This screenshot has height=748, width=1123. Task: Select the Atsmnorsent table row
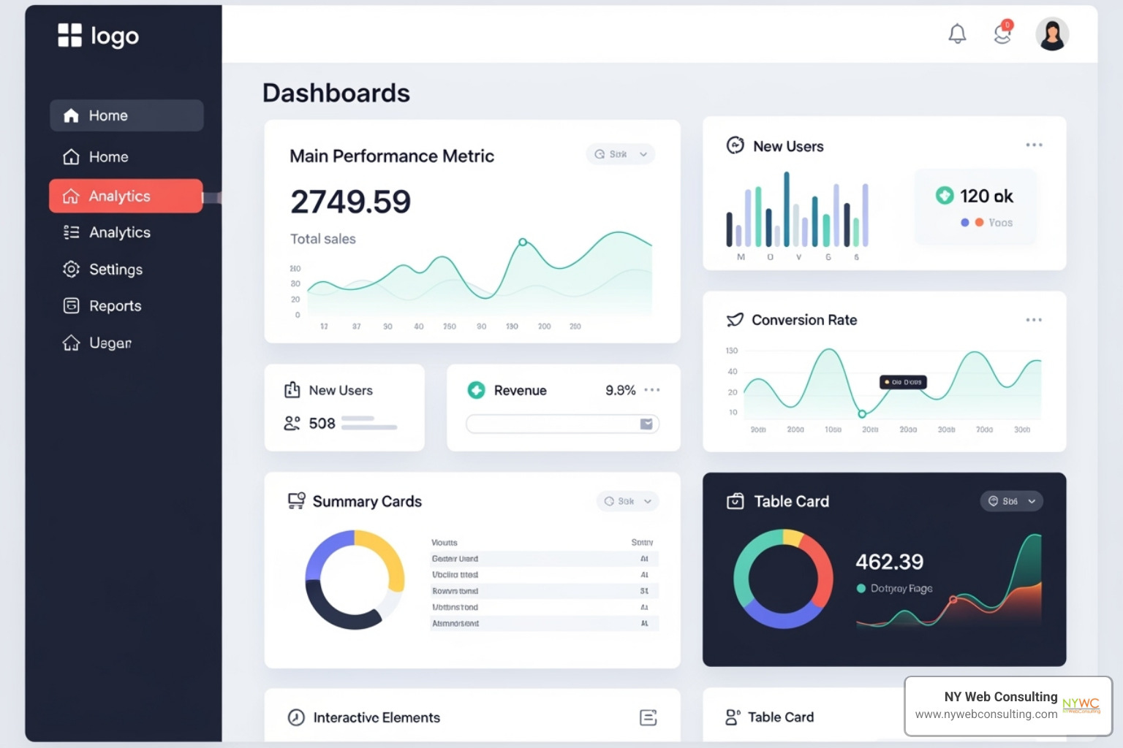[x=545, y=623]
